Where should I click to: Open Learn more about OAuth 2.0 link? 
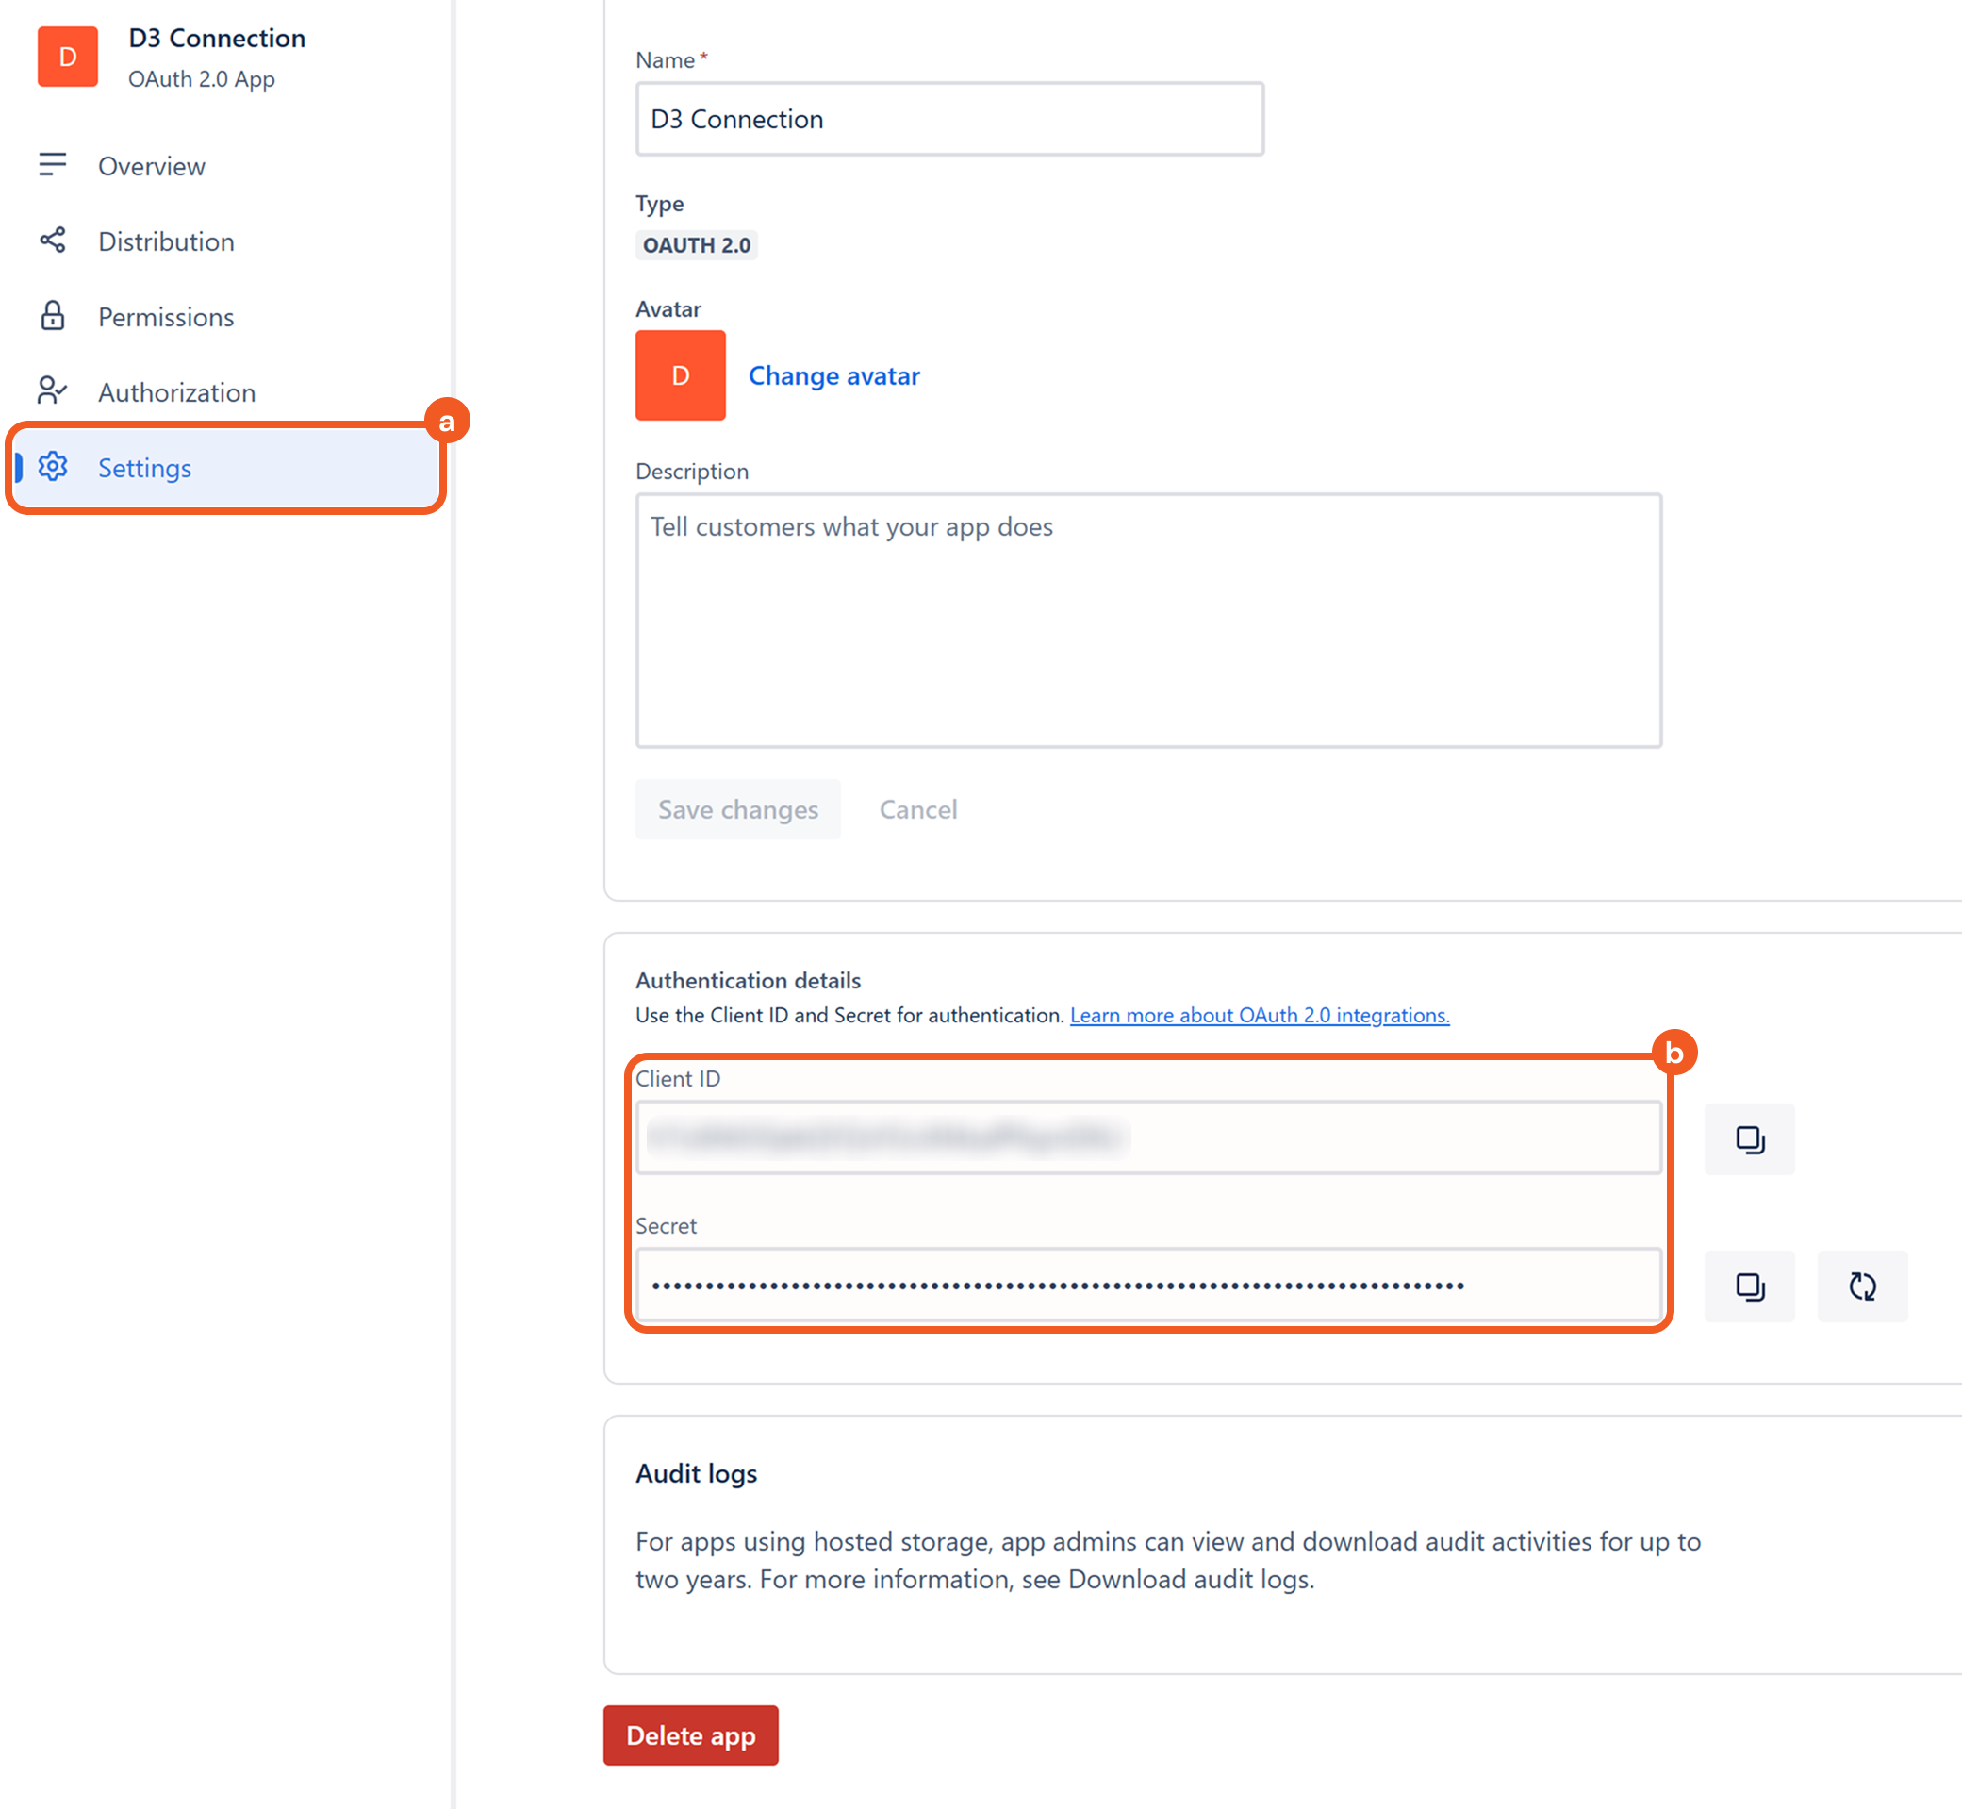click(x=1259, y=1015)
